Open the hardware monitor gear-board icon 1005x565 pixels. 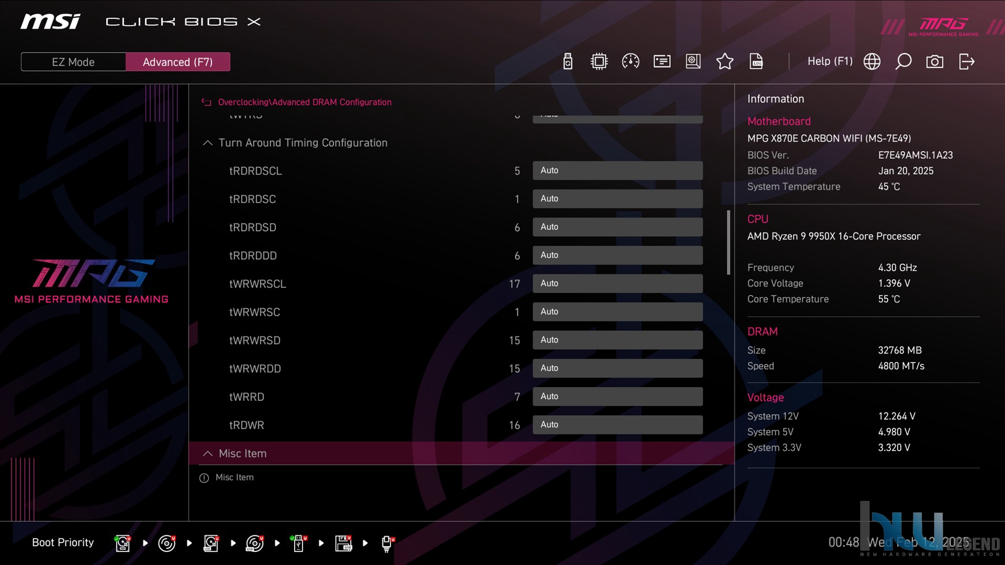pyautogui.click(x=693, y=62)
